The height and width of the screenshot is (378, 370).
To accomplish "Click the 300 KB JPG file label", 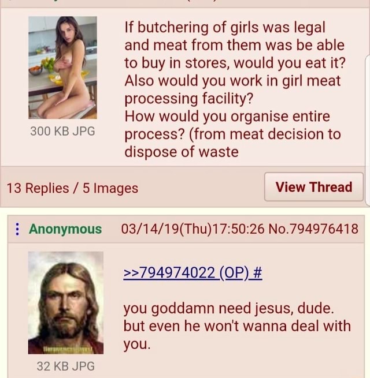I will click(x=62, y=132).
